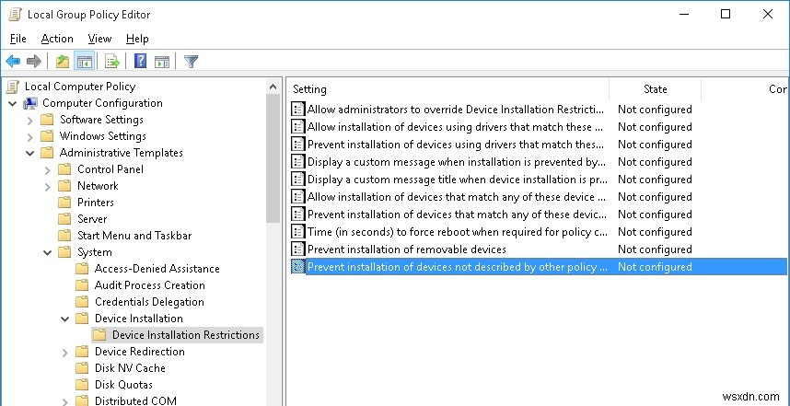Collapse the Device Installation tree node
This screenshot has width=790, height=406.
pos(64,319)
